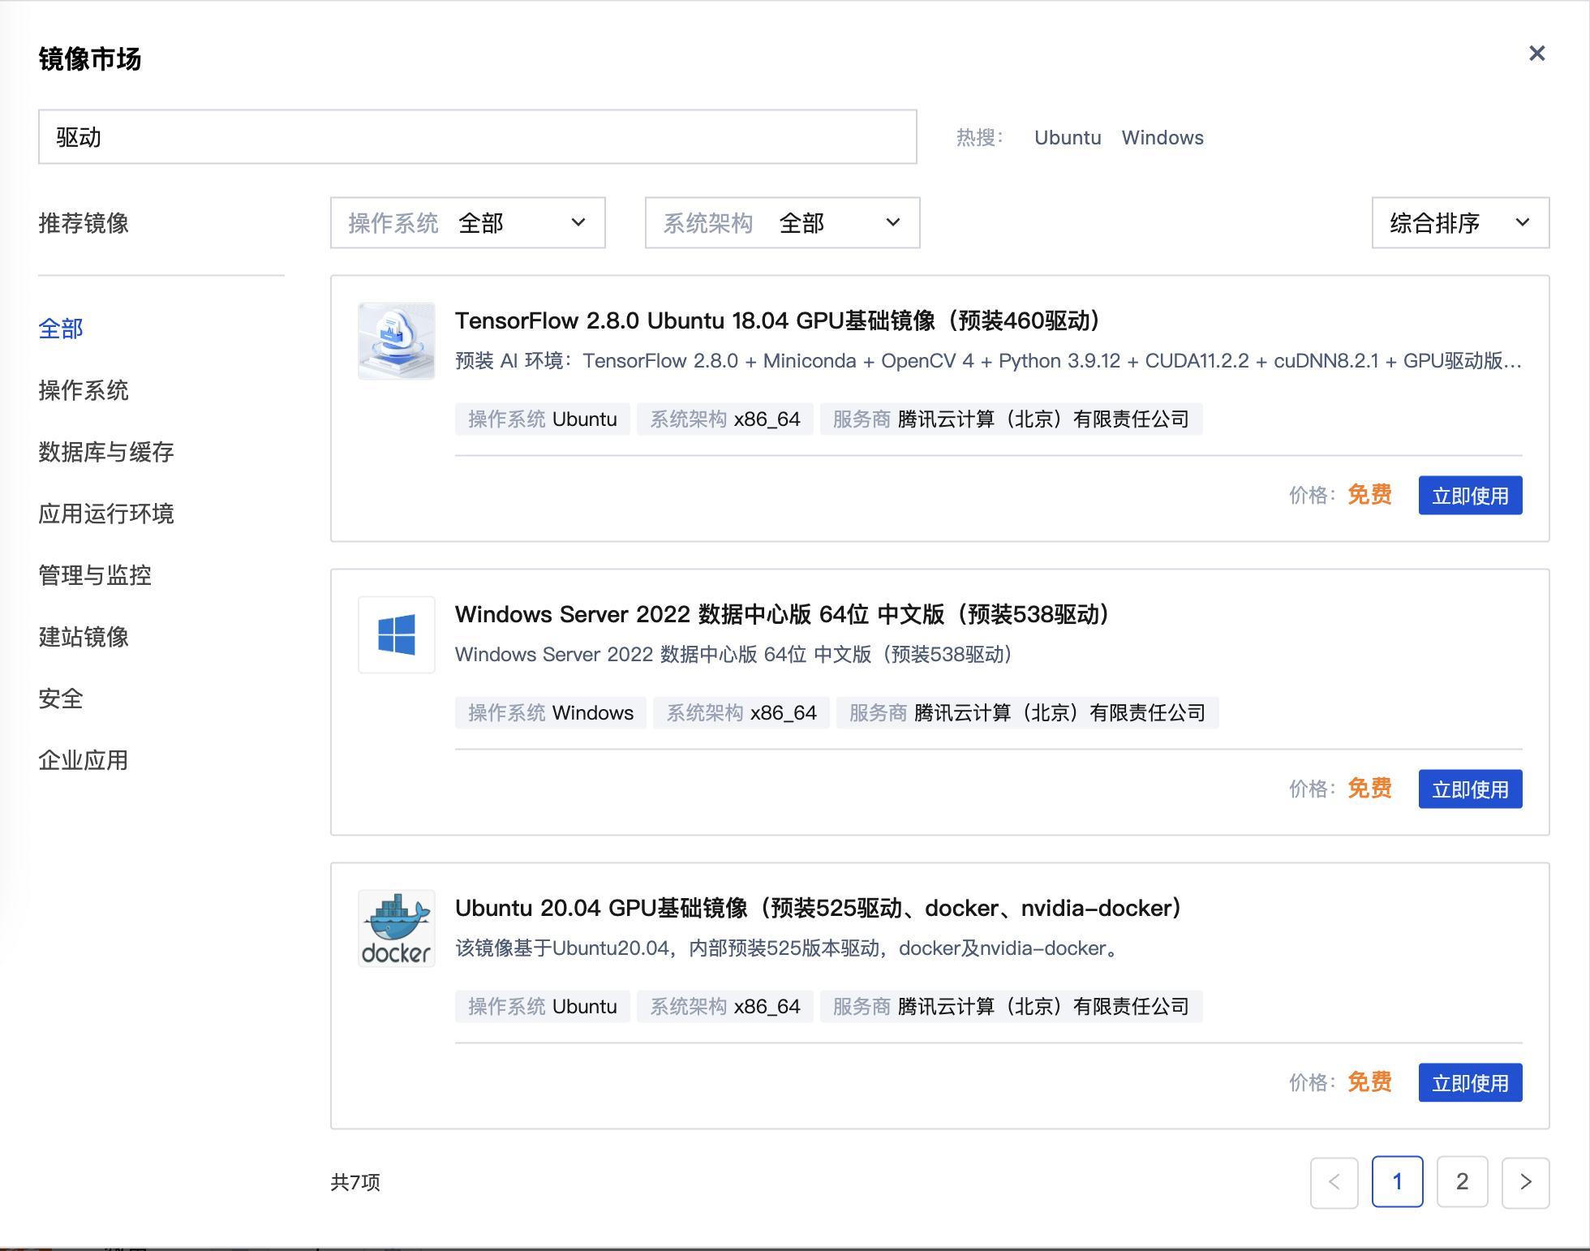Open the 系统架构 filter dropdown

click(783, 223)
